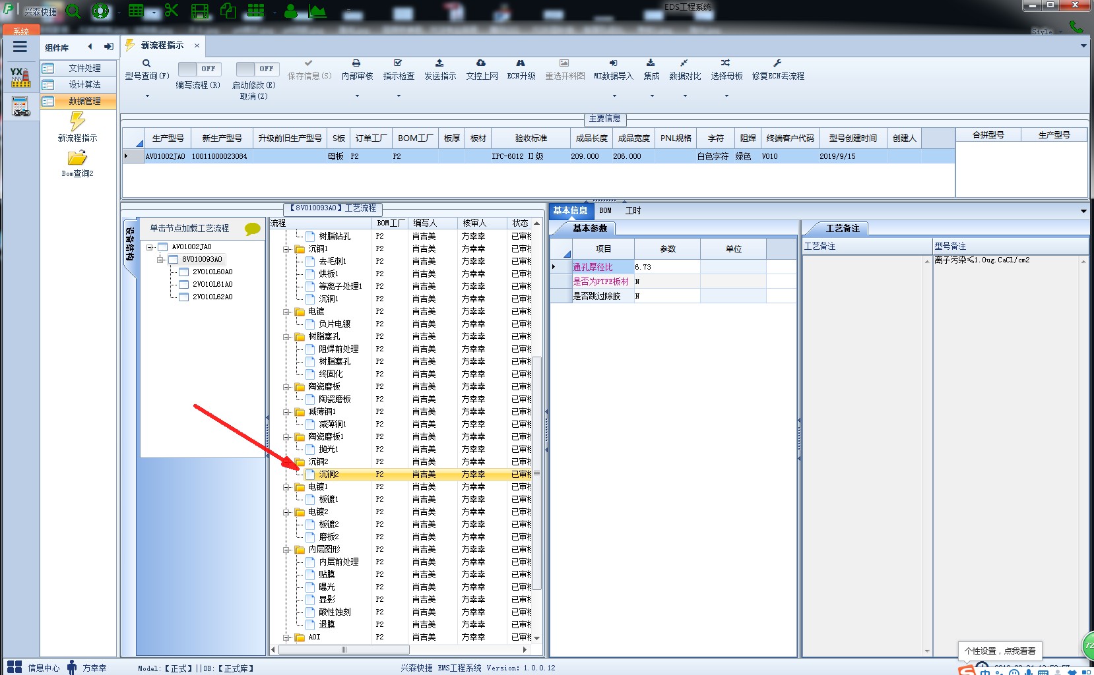
Task: Toggle the 编写流程(R) OFF switch
Action: point(199,69)
